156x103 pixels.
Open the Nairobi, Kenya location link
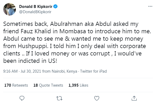(x=64, y=71)
